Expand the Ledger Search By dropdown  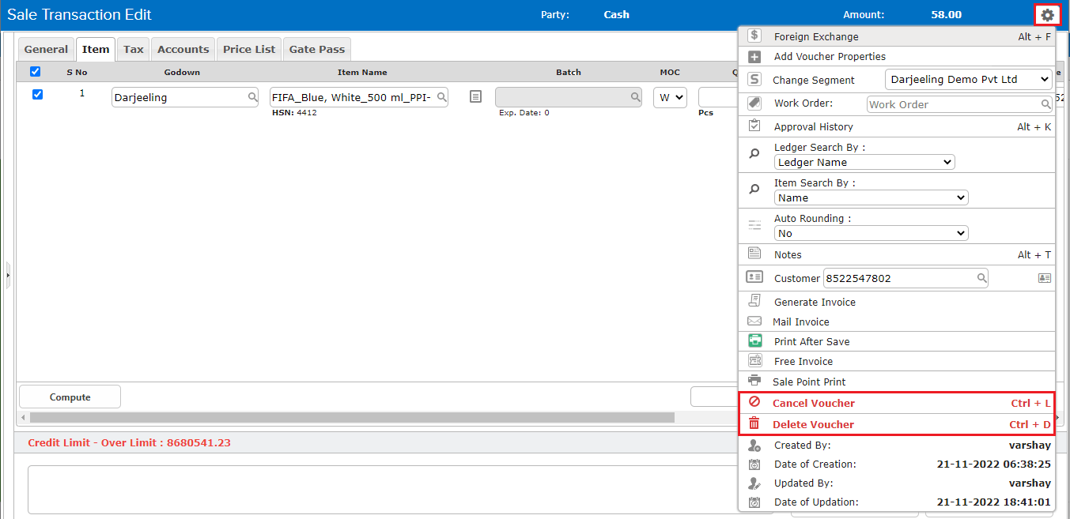864,162
